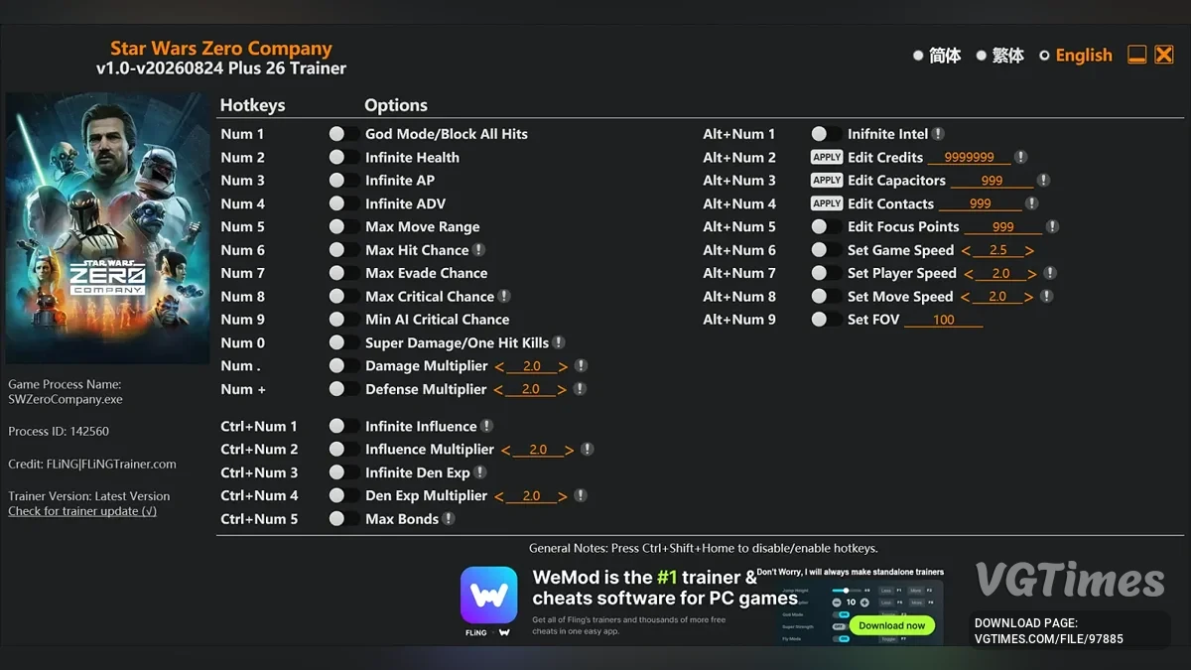This screenshot has width=1191, height=670.
Task: Turn on Infinite AP
Action: 344,181
